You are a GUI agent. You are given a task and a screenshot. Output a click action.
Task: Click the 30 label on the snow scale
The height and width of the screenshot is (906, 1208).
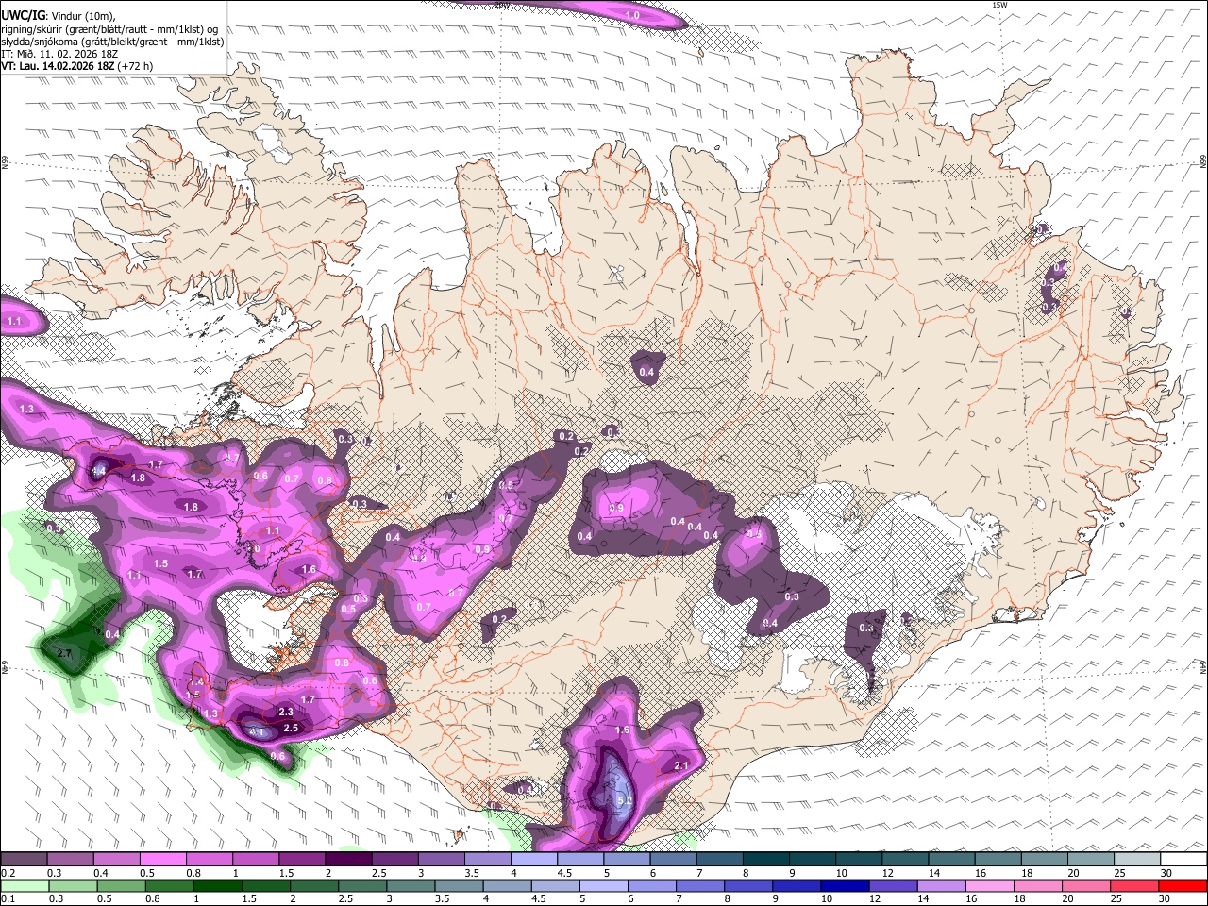click(1166, 873)
